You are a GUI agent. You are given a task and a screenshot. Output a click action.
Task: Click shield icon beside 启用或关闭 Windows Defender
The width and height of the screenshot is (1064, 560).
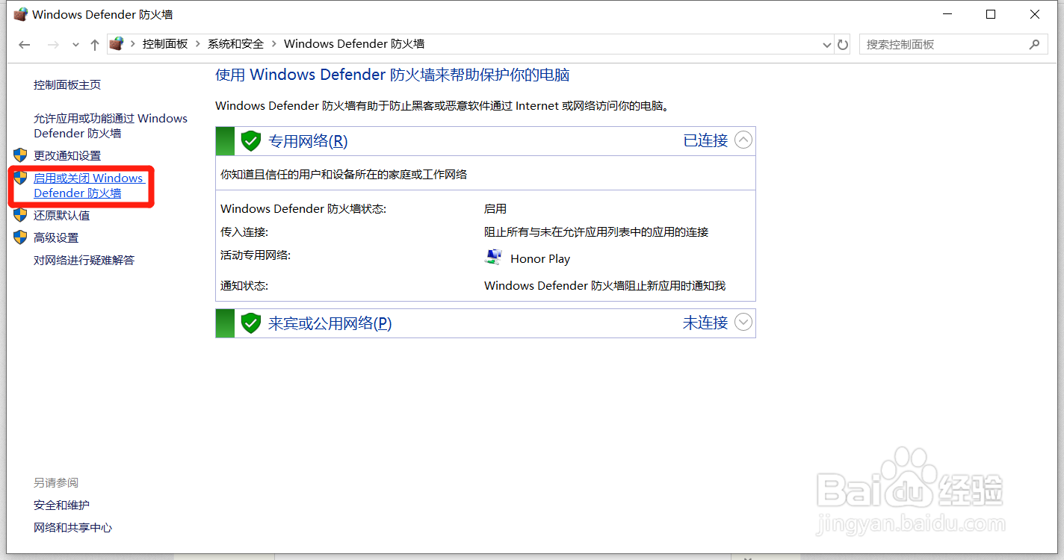tap(20, 178)
